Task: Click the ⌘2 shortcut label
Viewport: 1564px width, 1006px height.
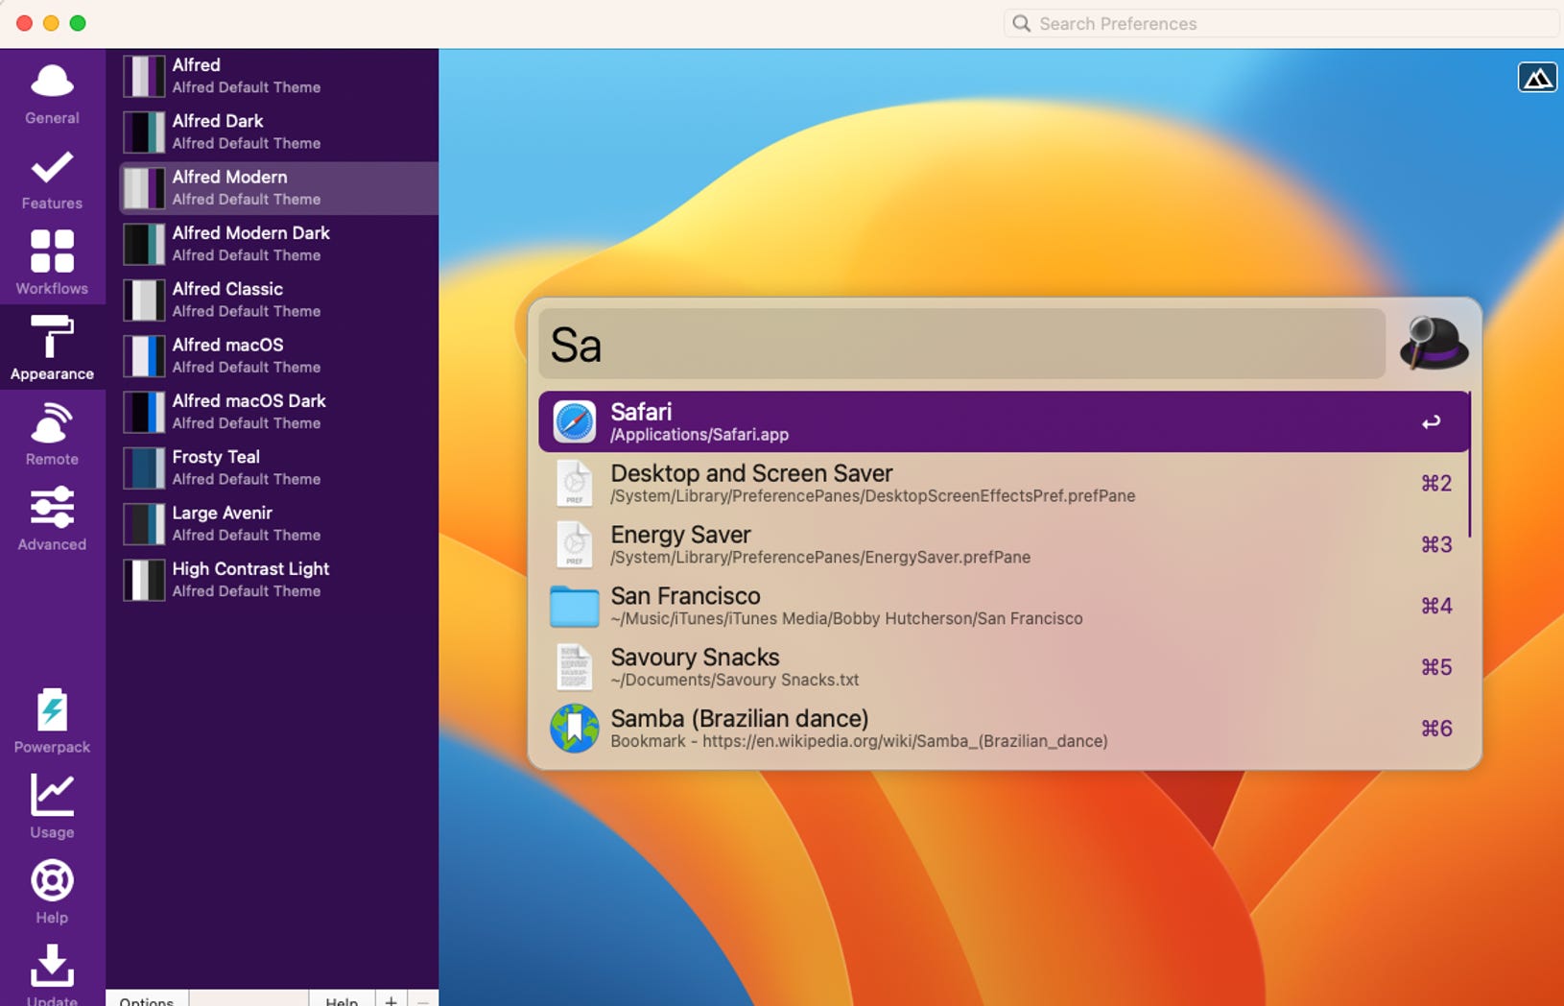Action: (1436, 483)
